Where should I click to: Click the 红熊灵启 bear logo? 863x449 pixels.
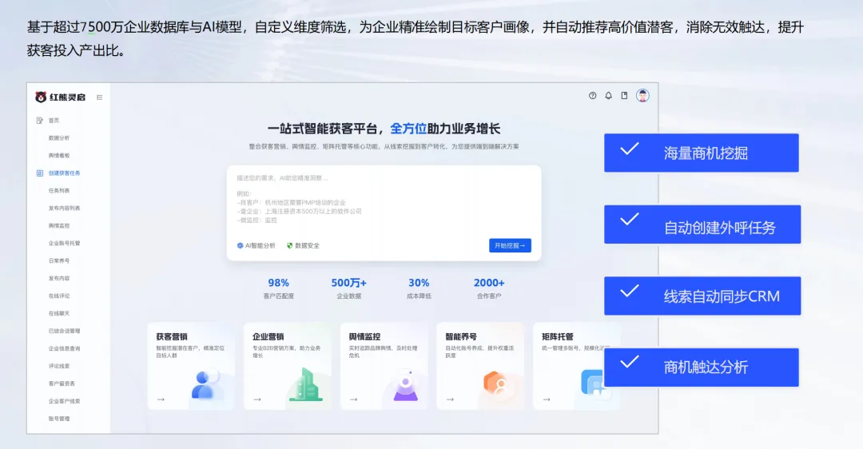[41, 97]
